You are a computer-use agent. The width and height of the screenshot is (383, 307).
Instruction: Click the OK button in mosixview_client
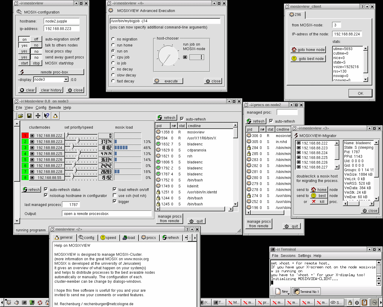click(361, 93)
